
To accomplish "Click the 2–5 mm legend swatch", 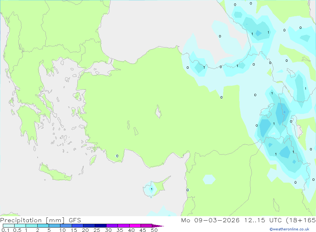I will point(43,226).
